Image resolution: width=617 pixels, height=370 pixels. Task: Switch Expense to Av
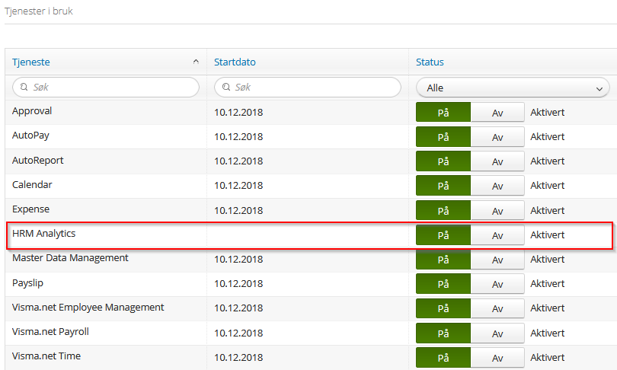[x=497, y=211]
